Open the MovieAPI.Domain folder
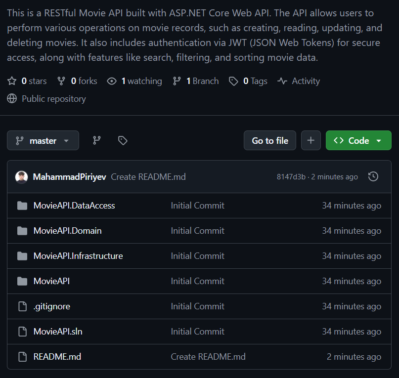399x378 pixels. coord(67,231)
